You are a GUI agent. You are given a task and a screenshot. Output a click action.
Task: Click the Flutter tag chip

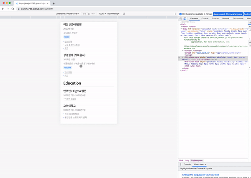(67, 37)
